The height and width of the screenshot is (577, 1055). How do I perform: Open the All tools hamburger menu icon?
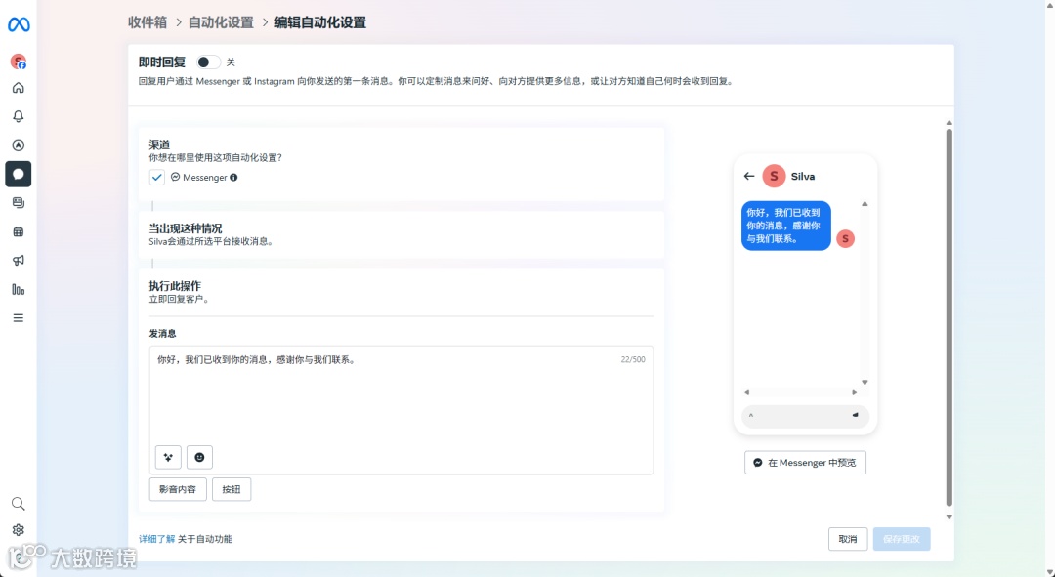(19, 318)
